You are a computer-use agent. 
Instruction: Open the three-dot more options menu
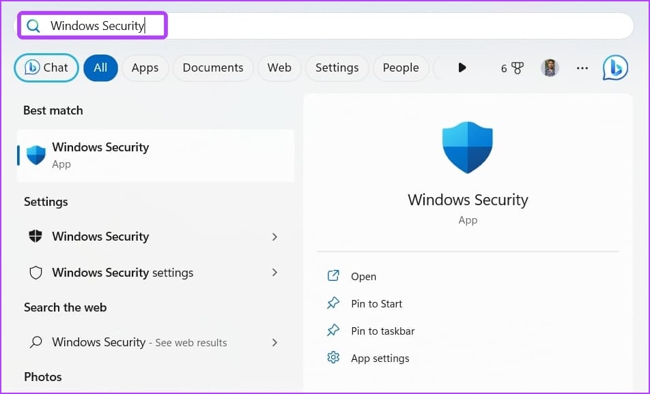tap(582, 68)
